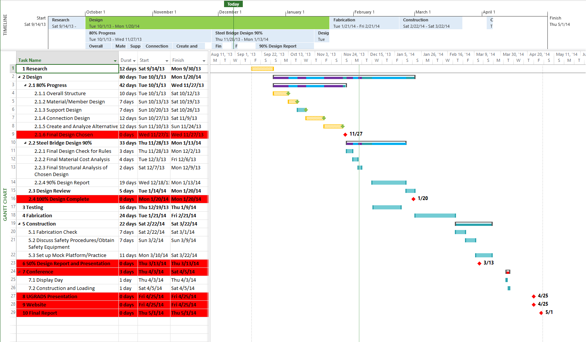Click the Research task bar in Gantt chart
Image resolution: width=586 pixels, height=342 pixels.
(262, 69)
